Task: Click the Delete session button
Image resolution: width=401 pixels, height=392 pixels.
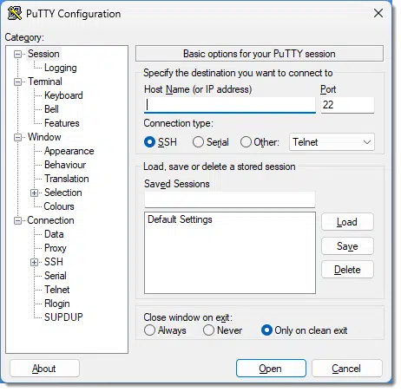Action: tap(347, 270)
